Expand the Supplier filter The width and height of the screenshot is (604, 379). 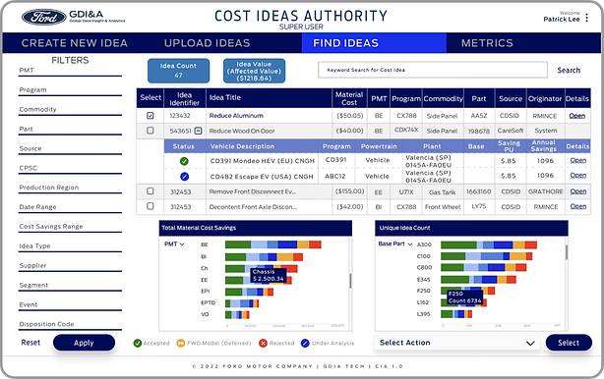(70, 267)
